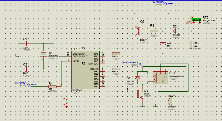Screen dimensions: 222x121
Task: Select the resistor on the RA0 line
Action: click(x=116, y=54)
